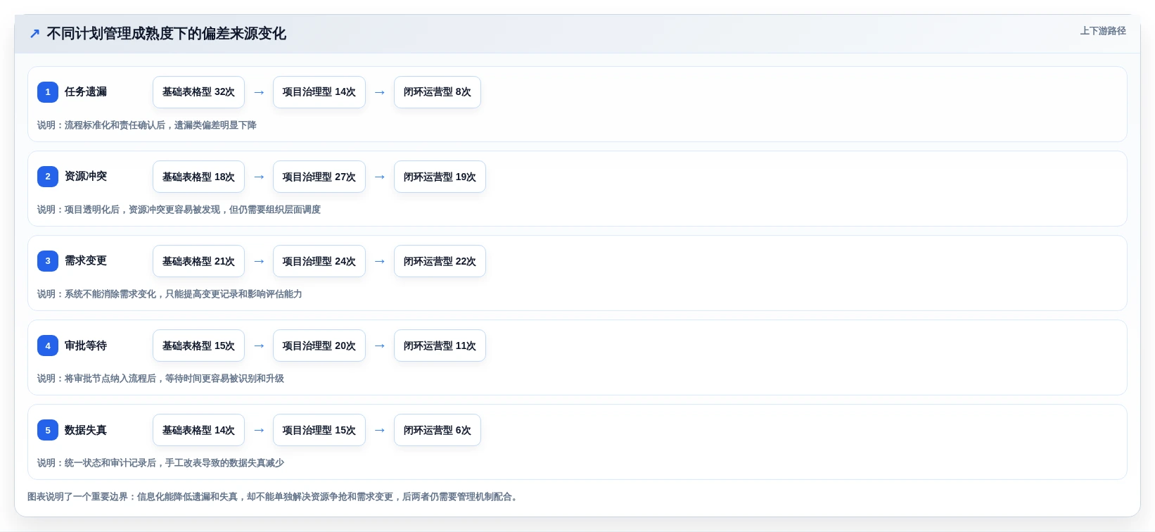1155x532 pixels.
Task: Select the 项目治理型 20次 chip
Action: click(319, 346)
